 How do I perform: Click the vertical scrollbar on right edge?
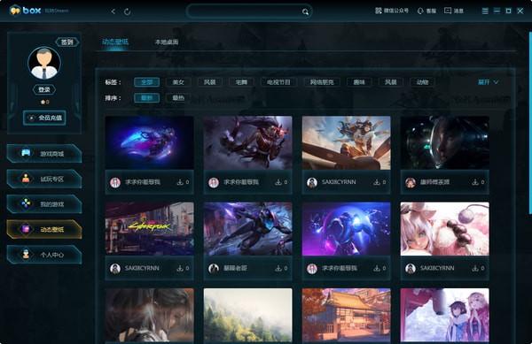pyautogui.click(x=530, y=123)
